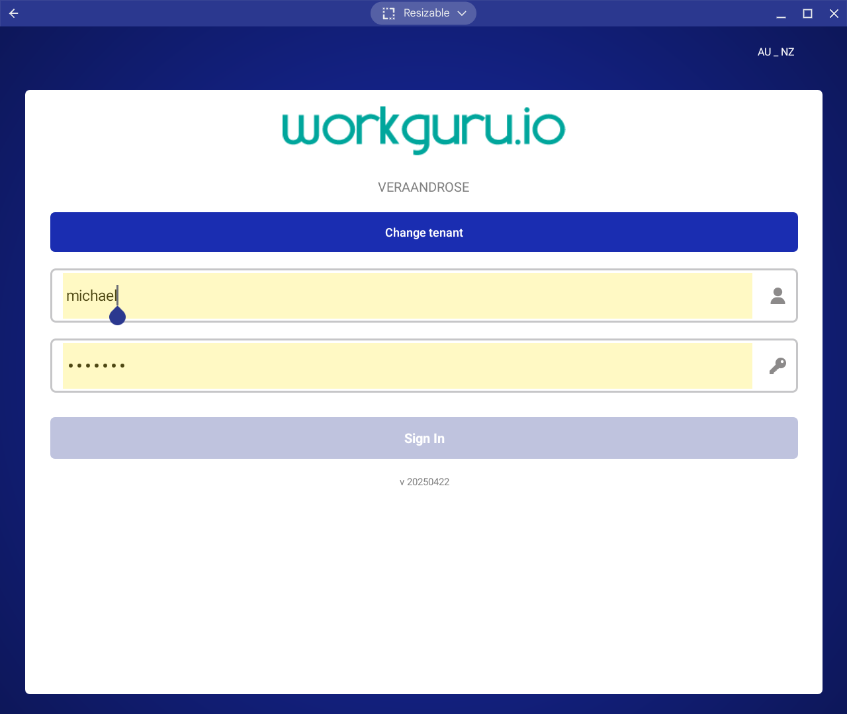Click the user profile icon in username field

pos(778,296)
